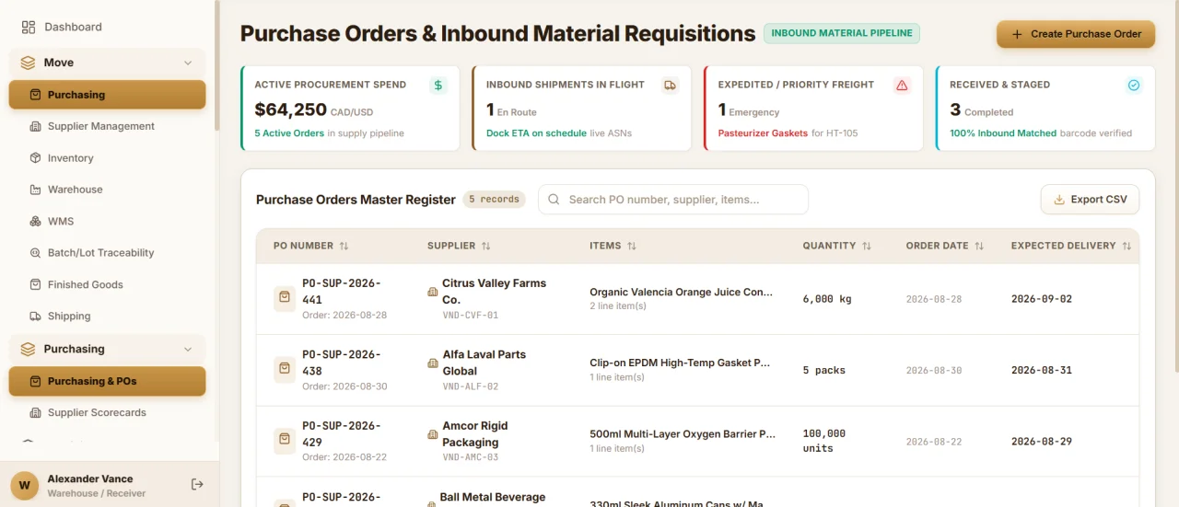Viewport: 1179px width, 507px height.
Task: Click supplier icon beside Citrus Valley Farms Co.
Action: pyautogui.click(x=433, y=292)
